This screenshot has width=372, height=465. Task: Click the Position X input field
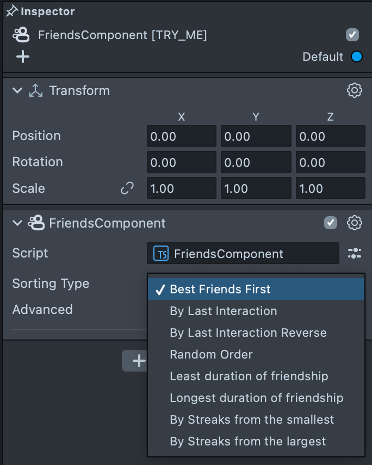click(181, 136)
